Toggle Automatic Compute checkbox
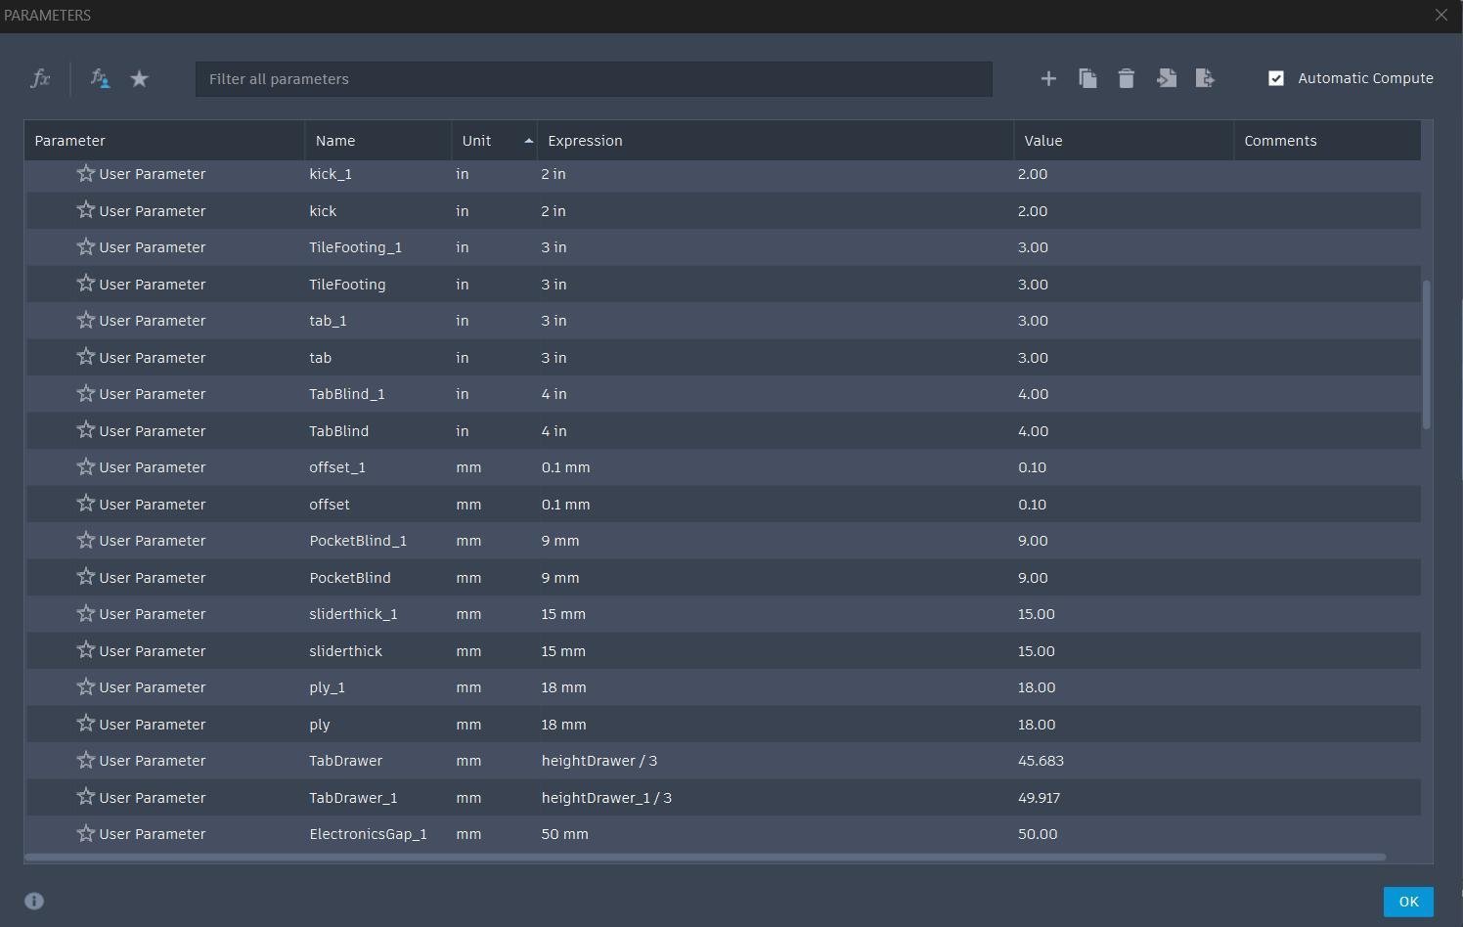The image size is (1463, 927). click(x=1276, y=78)
